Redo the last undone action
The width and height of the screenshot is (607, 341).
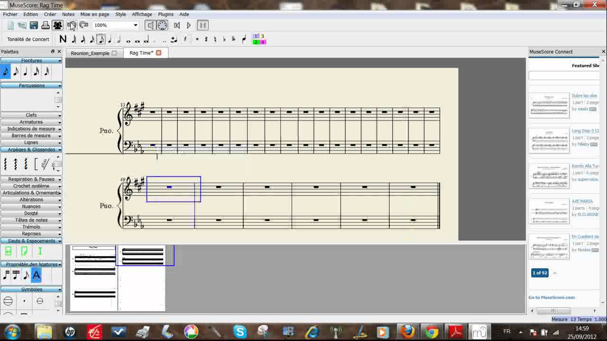point(83,25)
